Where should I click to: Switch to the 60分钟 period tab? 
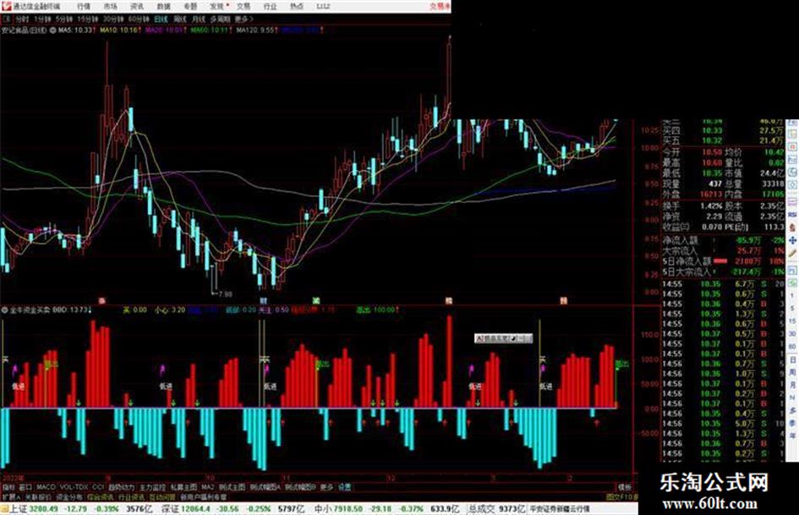coord(138,19)
